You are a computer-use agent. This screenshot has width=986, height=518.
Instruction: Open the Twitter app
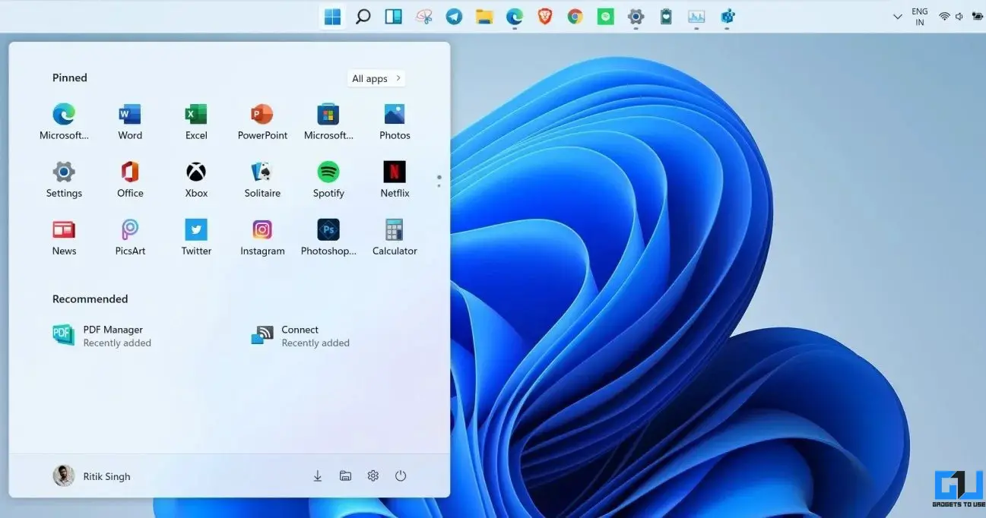196,237
